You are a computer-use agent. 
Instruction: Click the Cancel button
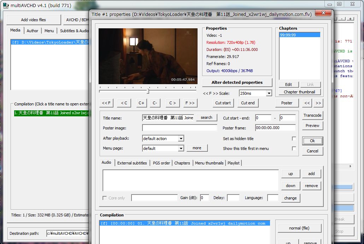click(312, 151)
